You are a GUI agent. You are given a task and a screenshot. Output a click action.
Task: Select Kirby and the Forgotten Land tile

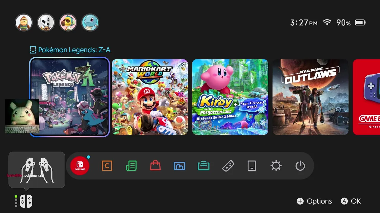pyautogui.click(x=230, y=97)
